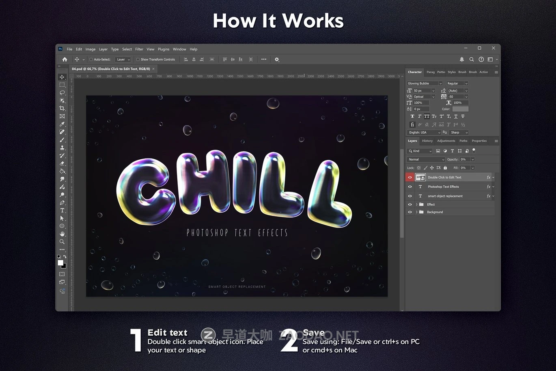
Task: Open the search magnifier icon
Action: 472,59
